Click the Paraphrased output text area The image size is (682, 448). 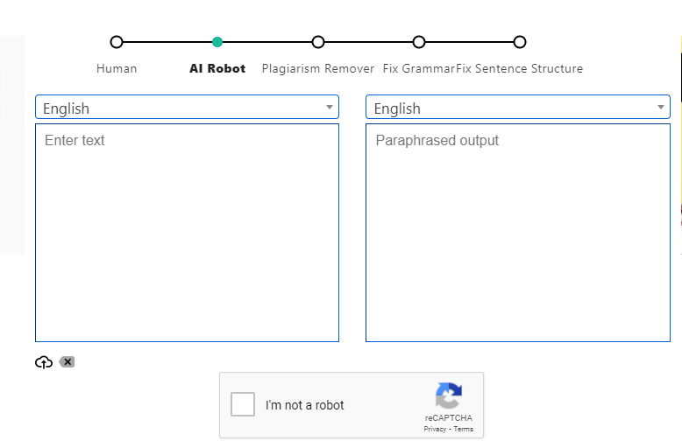pyautogui.click(x=518, y=233)
